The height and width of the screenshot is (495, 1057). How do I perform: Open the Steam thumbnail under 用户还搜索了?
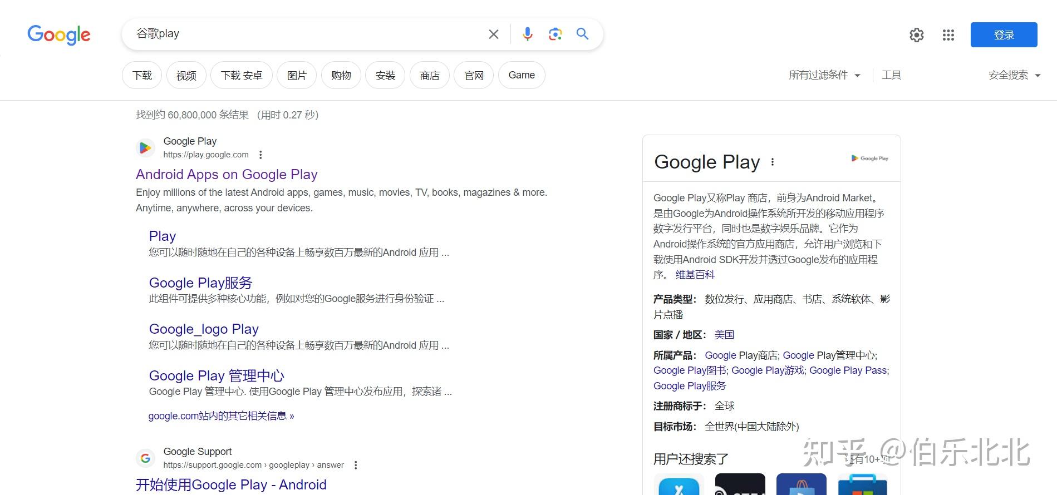coord(740,484)
